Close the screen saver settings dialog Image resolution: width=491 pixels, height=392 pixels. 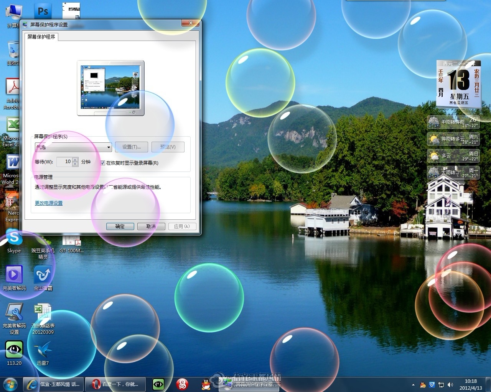click(x=191, y=23)
